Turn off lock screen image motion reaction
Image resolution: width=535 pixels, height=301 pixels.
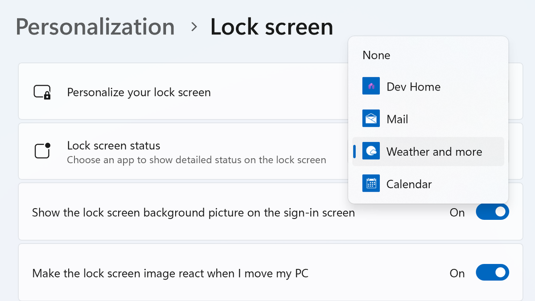[x=492, y=272]
